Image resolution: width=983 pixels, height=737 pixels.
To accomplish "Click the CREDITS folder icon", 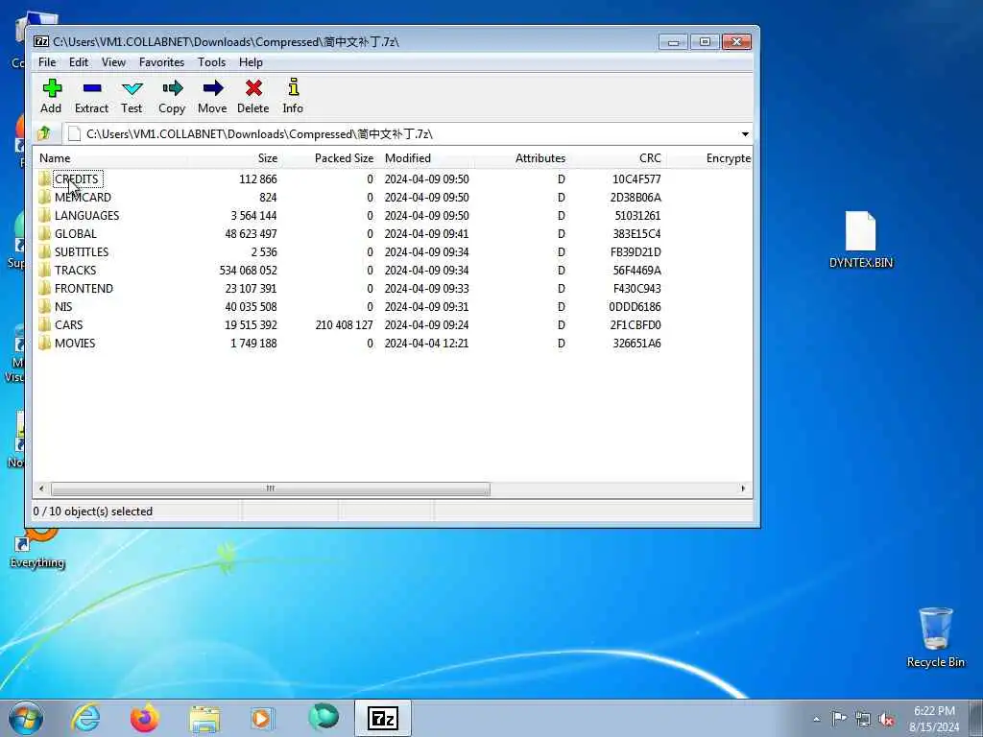I will [44, 178].
